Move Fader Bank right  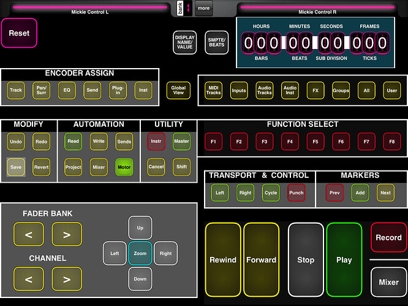pyautogui.click(x=67, y=234)
